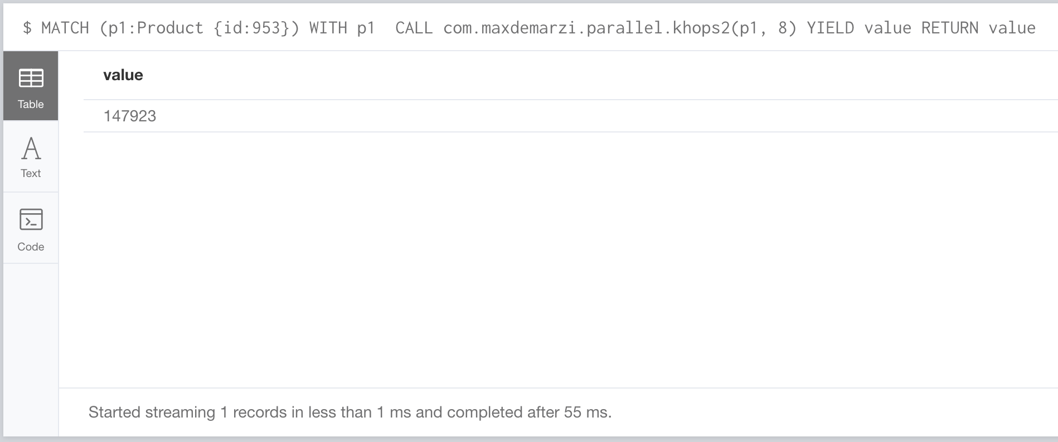Click 'WITH p1' in the query
The height and width of the screenshot is (442, 1058).
coord(342,28)
